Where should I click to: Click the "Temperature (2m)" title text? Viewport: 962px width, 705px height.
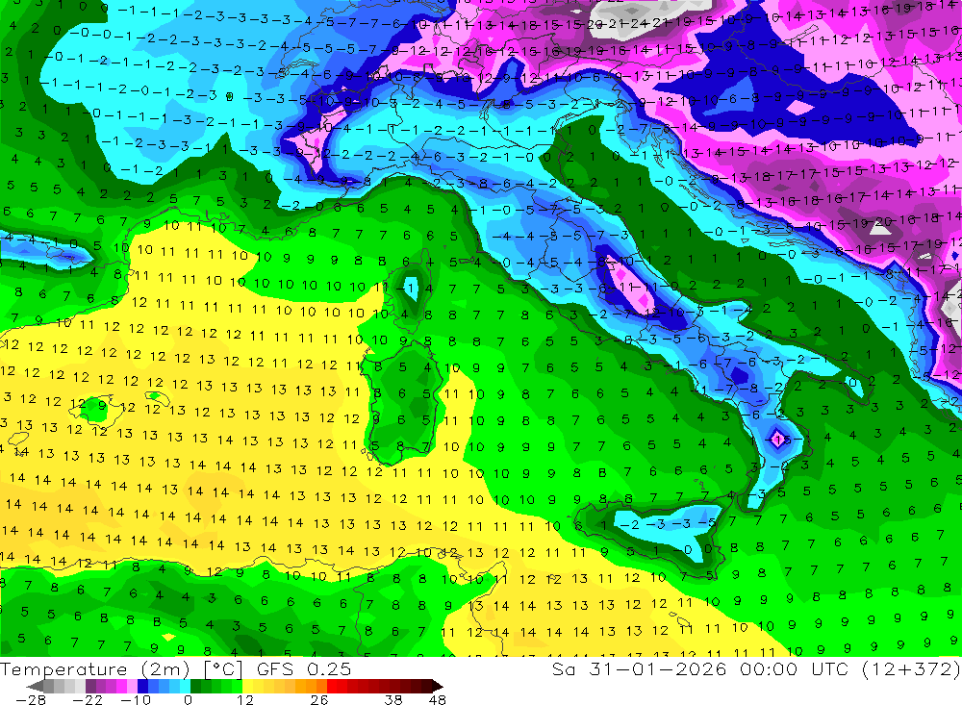(95, 669)
